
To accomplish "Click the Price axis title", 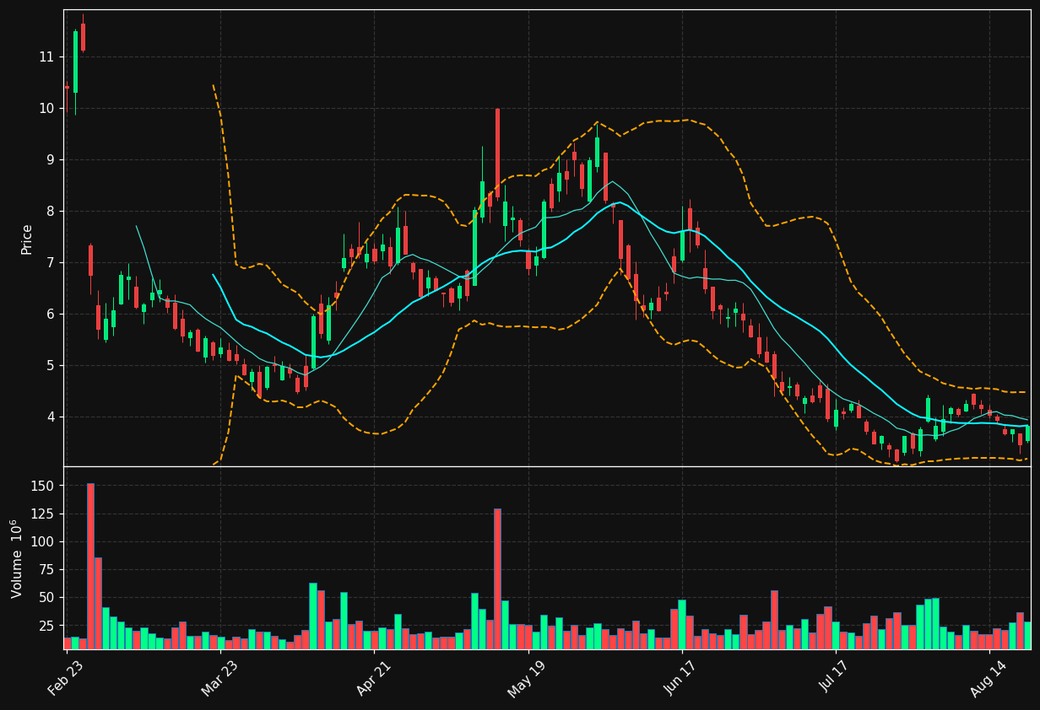I will (27, 239).
